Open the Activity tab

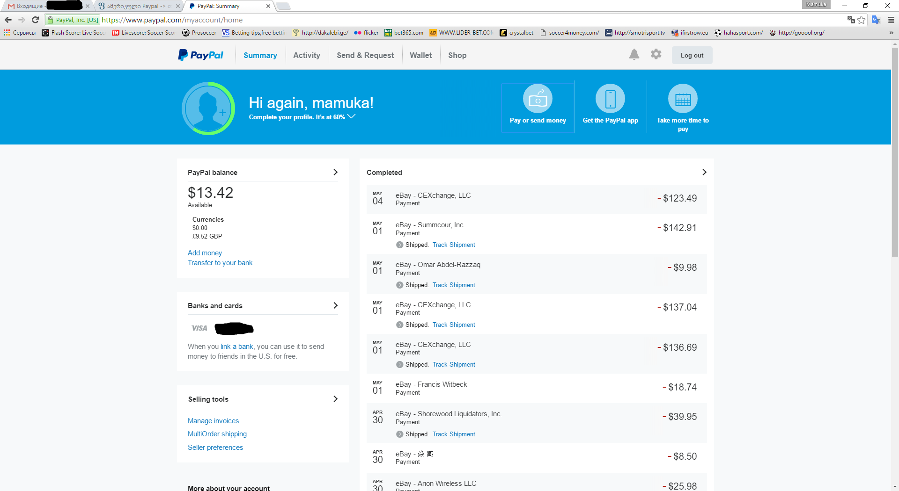point(307,55)
